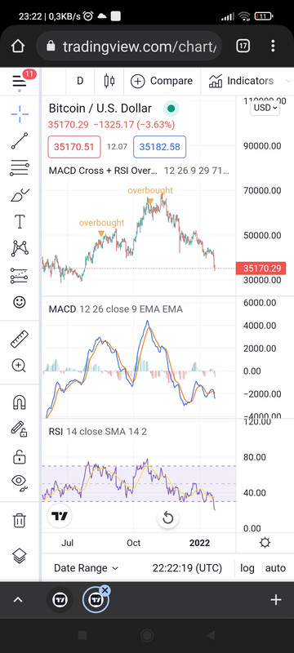Open the candlestick chart style selector

click(x=109, y=81)
